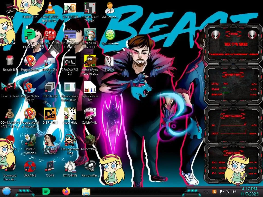Open the money bag COMMUNISTS HATE THIS icon
Image resolution: width=263 pixels, height=197 pixels.
(x=10, y=114)
